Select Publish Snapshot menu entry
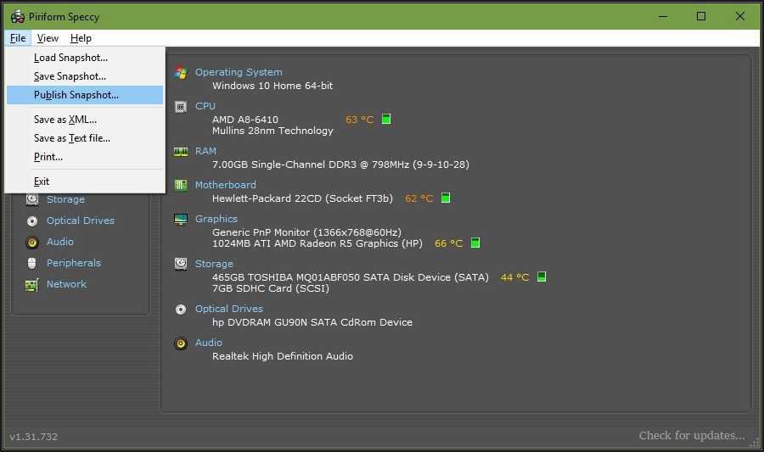 point(85,95)
